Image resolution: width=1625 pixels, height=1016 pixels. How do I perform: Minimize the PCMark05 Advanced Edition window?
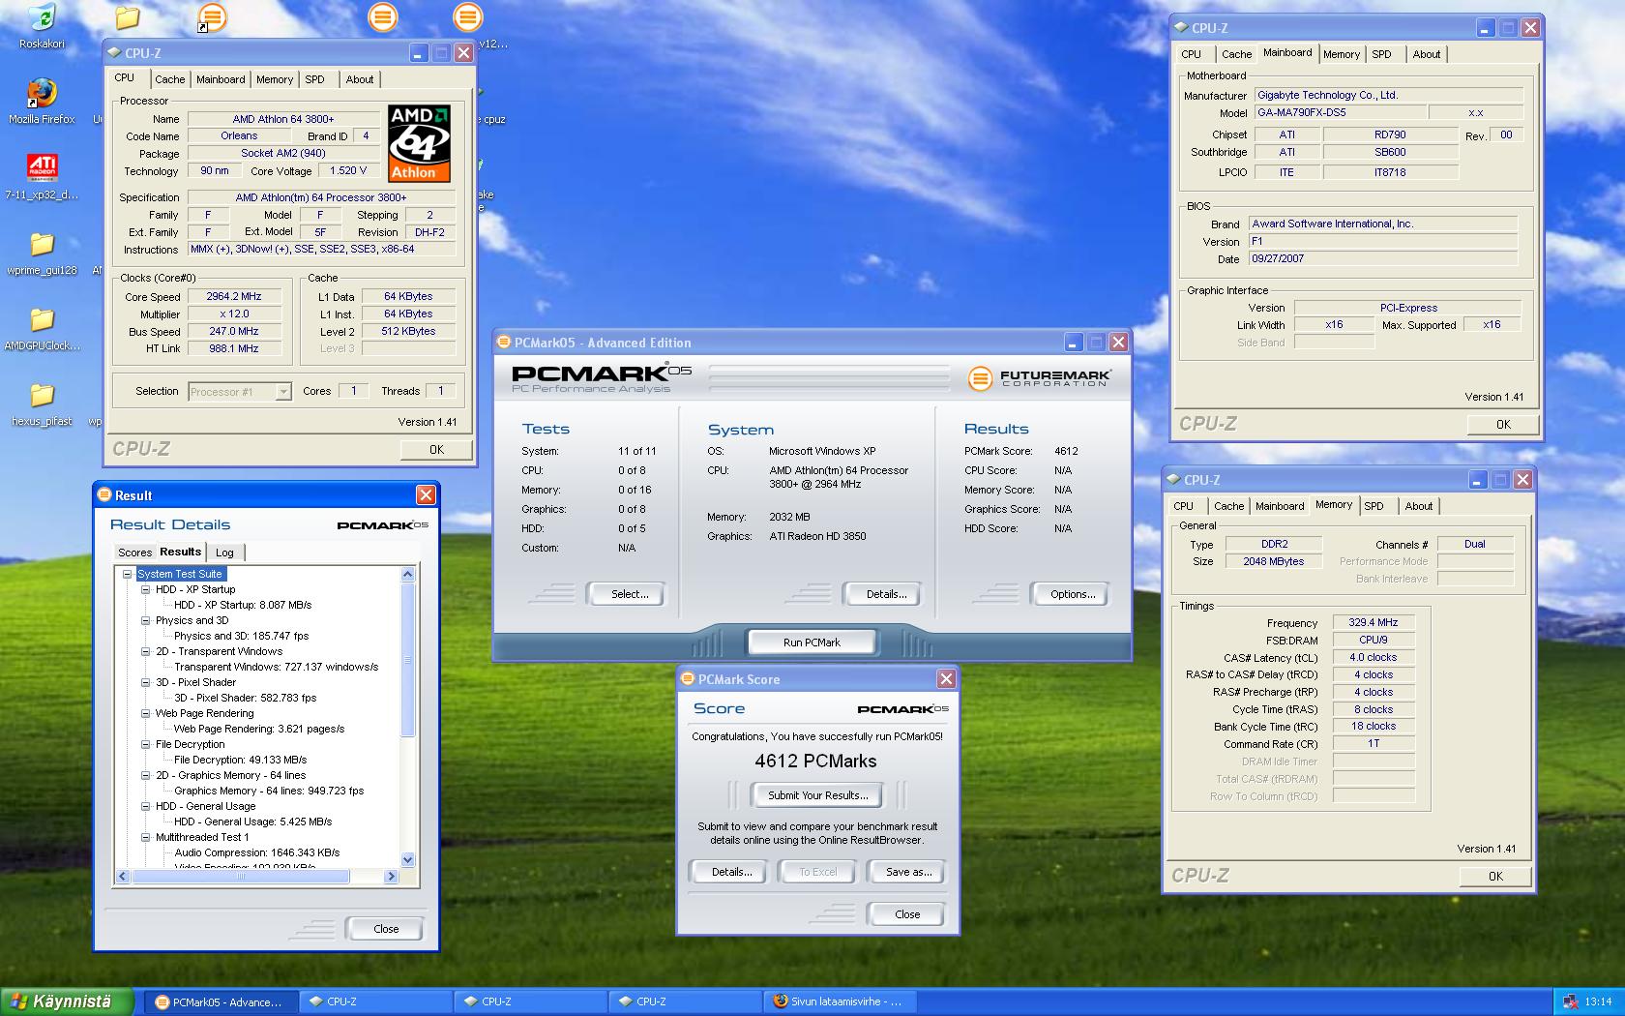point(1073,343)
